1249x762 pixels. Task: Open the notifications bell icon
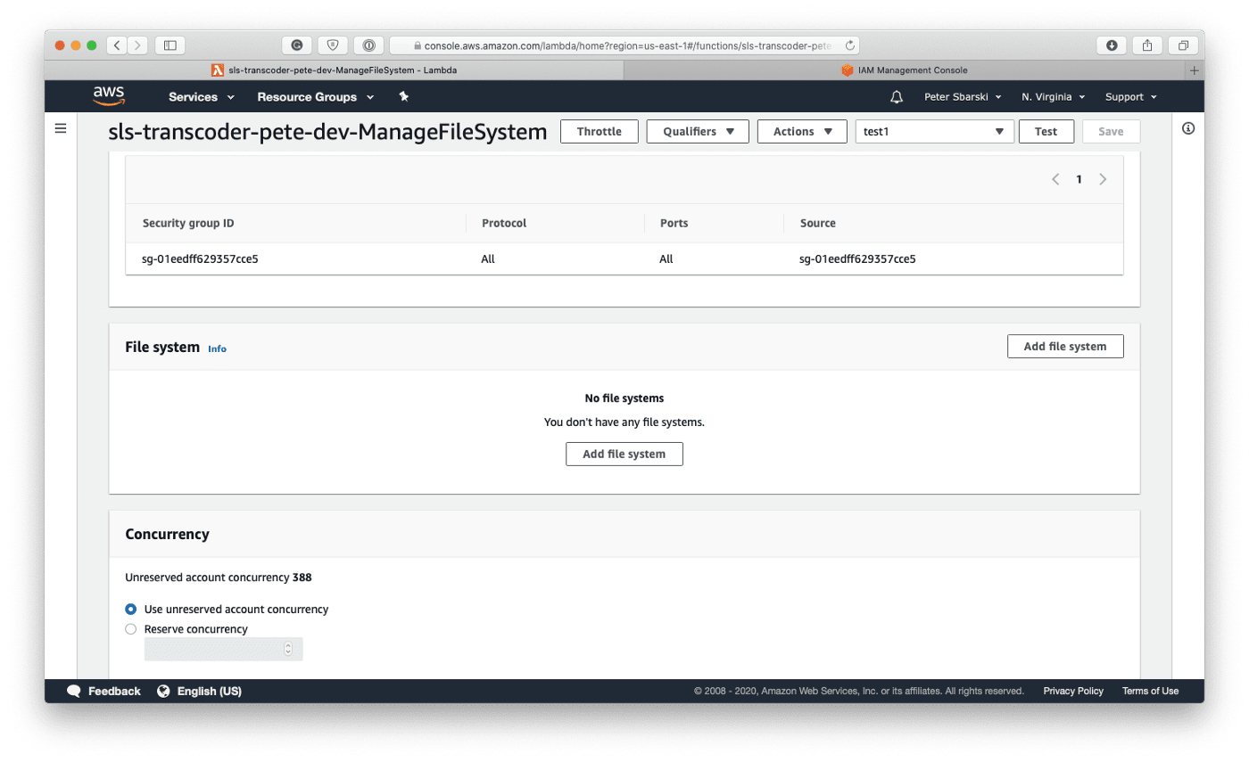pyautogui.click(x=897, y=96)
